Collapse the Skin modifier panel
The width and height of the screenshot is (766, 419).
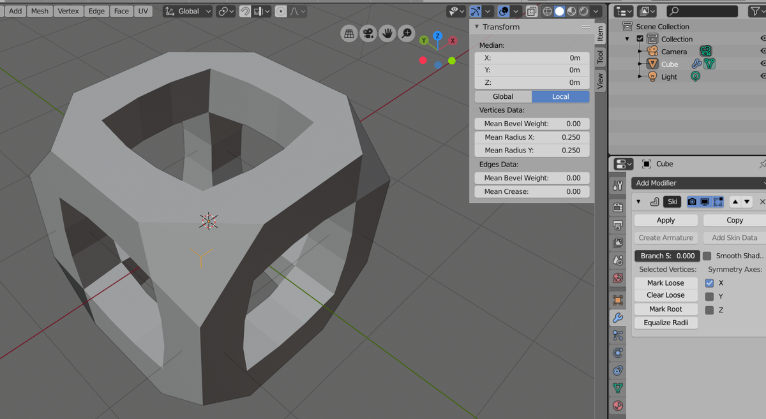[638, 202]
